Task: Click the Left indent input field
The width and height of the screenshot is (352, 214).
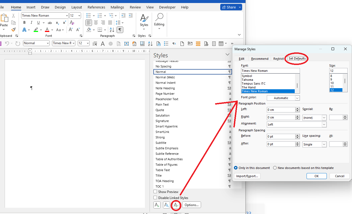Action: point(281,110)
